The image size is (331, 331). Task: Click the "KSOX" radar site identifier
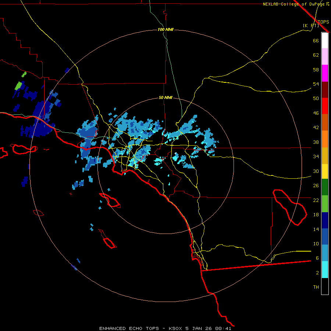[x=176, y=328]
